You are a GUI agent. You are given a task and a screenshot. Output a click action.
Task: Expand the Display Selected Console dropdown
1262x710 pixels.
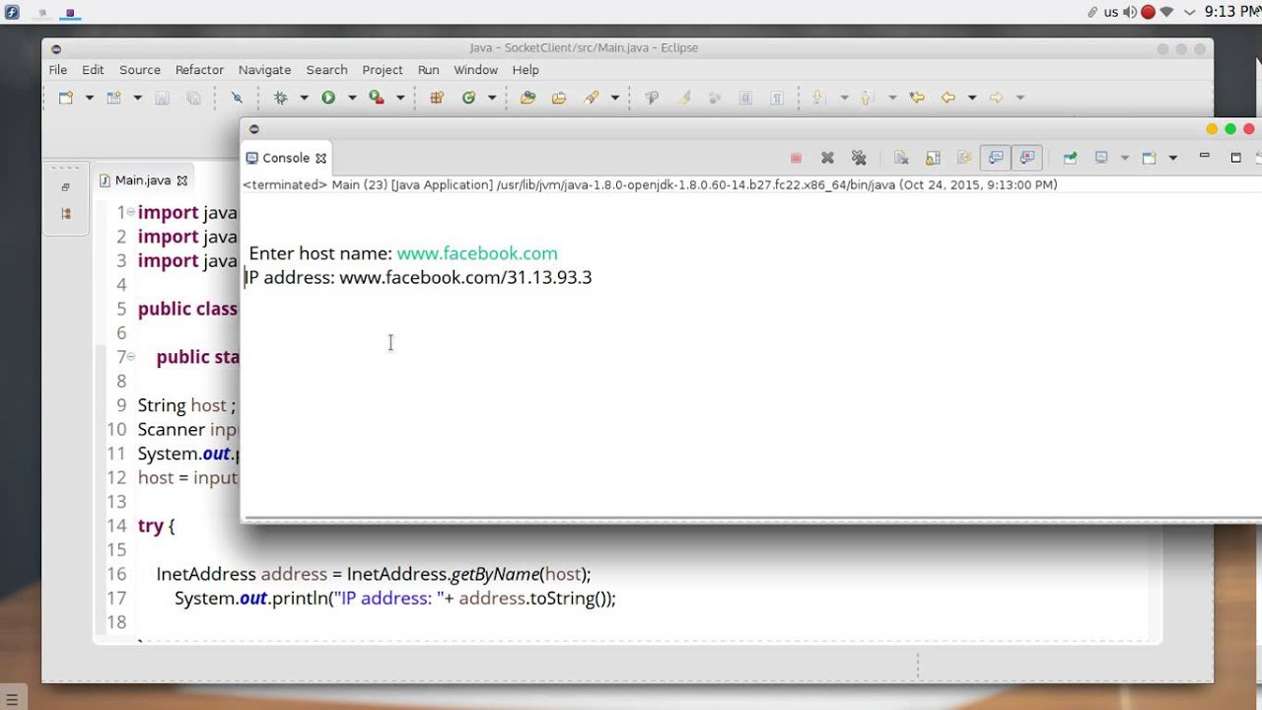1124,158
